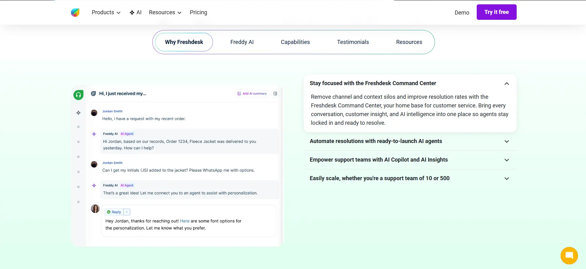Open the dropdown arrow next to Reply
586x269 pixels.
coord(127,212)
